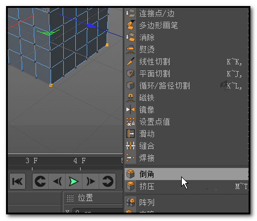
Task: Click the 位置 column header
Action: coord(85,198)
